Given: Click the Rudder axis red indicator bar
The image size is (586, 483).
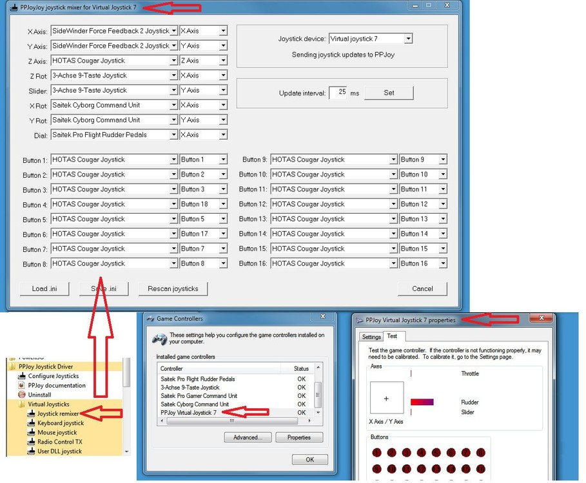Looking at the screenshot, I should tap(422, 402).
